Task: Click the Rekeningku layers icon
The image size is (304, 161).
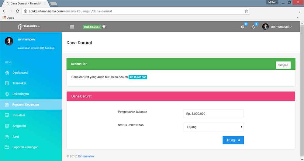Action: (x=7, y=94)
